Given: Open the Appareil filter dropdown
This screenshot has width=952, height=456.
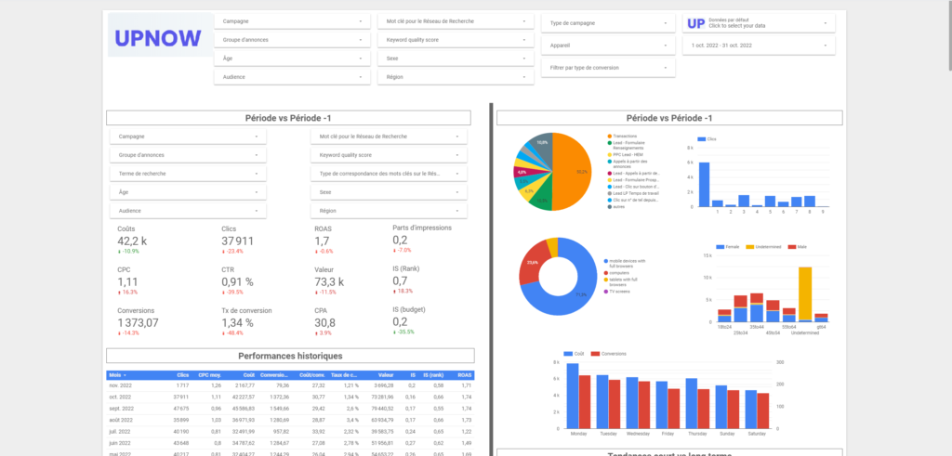Looking at the screenshot, I should point(608,46).
